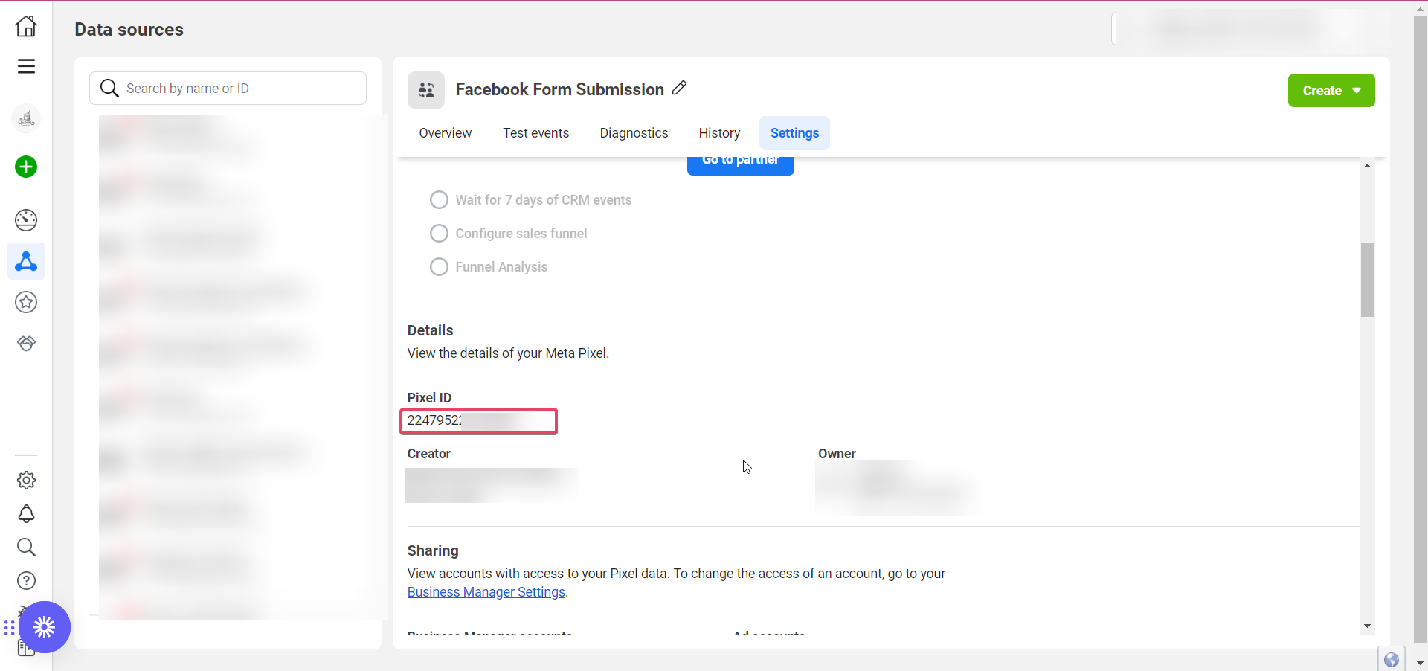The width and height of the screenshot is (1428, 671).
Task: Open the star circle icon
Action: click(26, 302)
